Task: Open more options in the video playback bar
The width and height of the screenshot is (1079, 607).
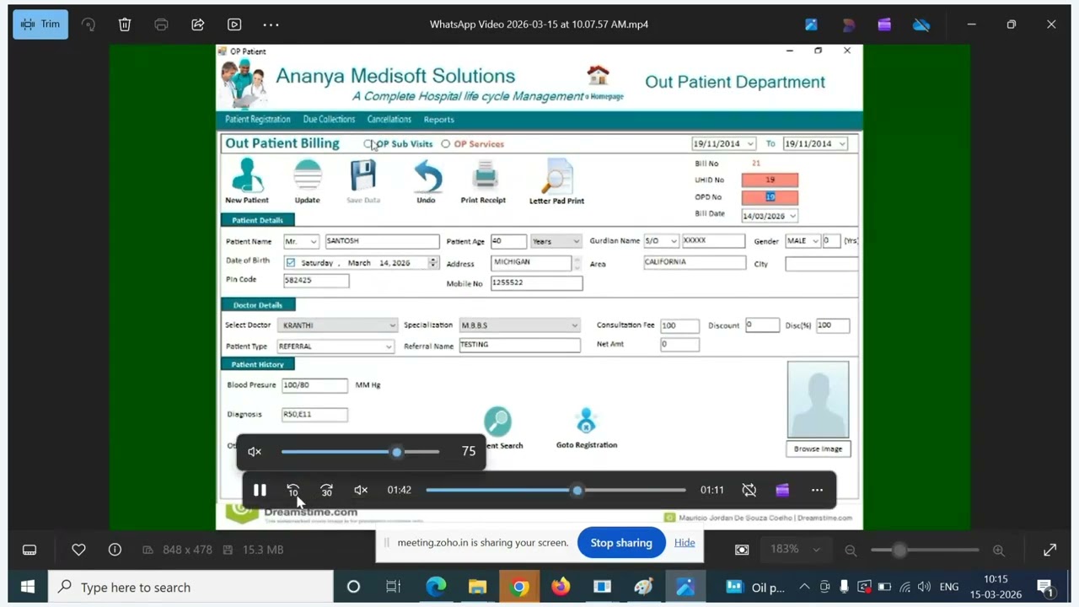Action: [817, 490]
